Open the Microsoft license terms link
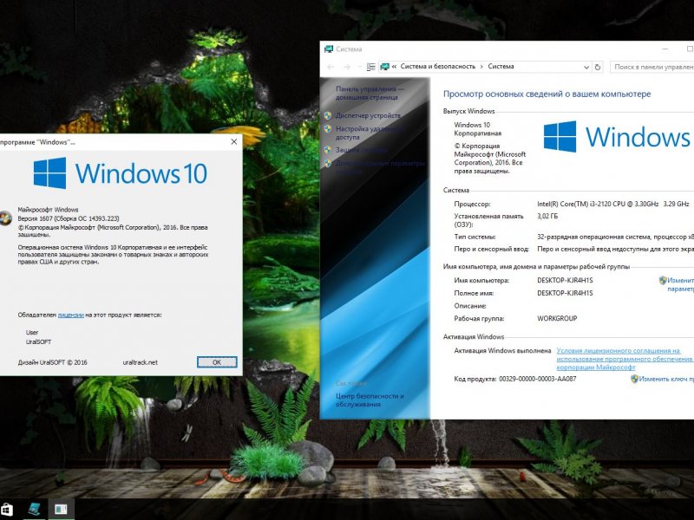 point(624,359)
